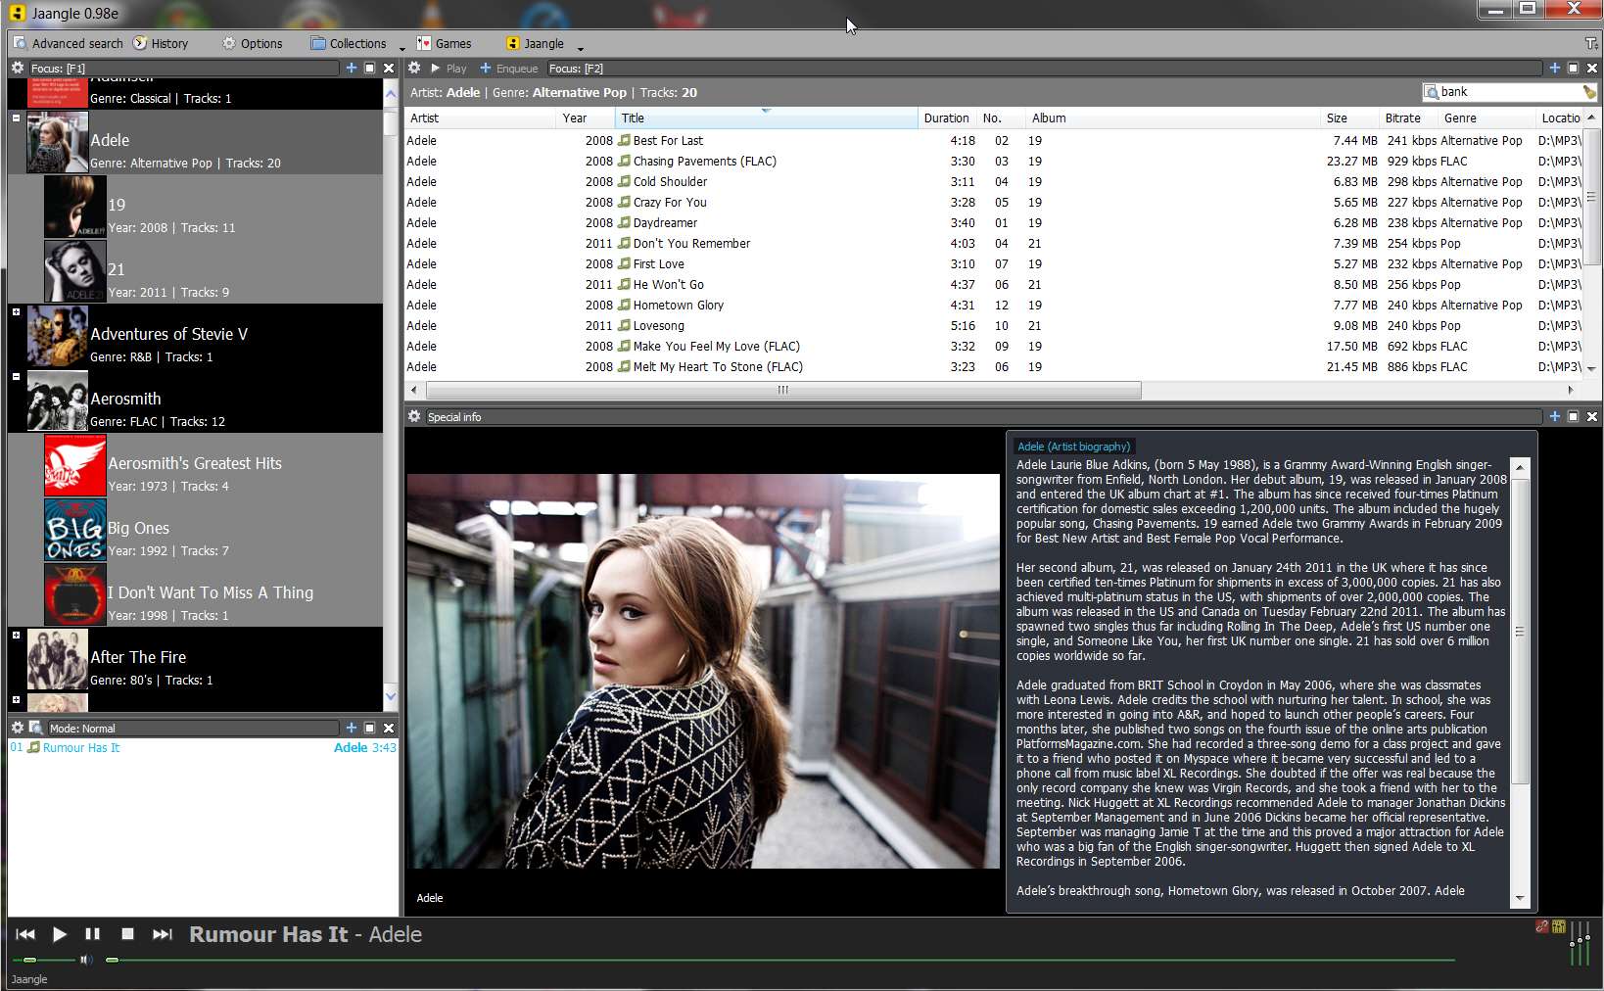Sort the track list by Duration column

(946, 118)
